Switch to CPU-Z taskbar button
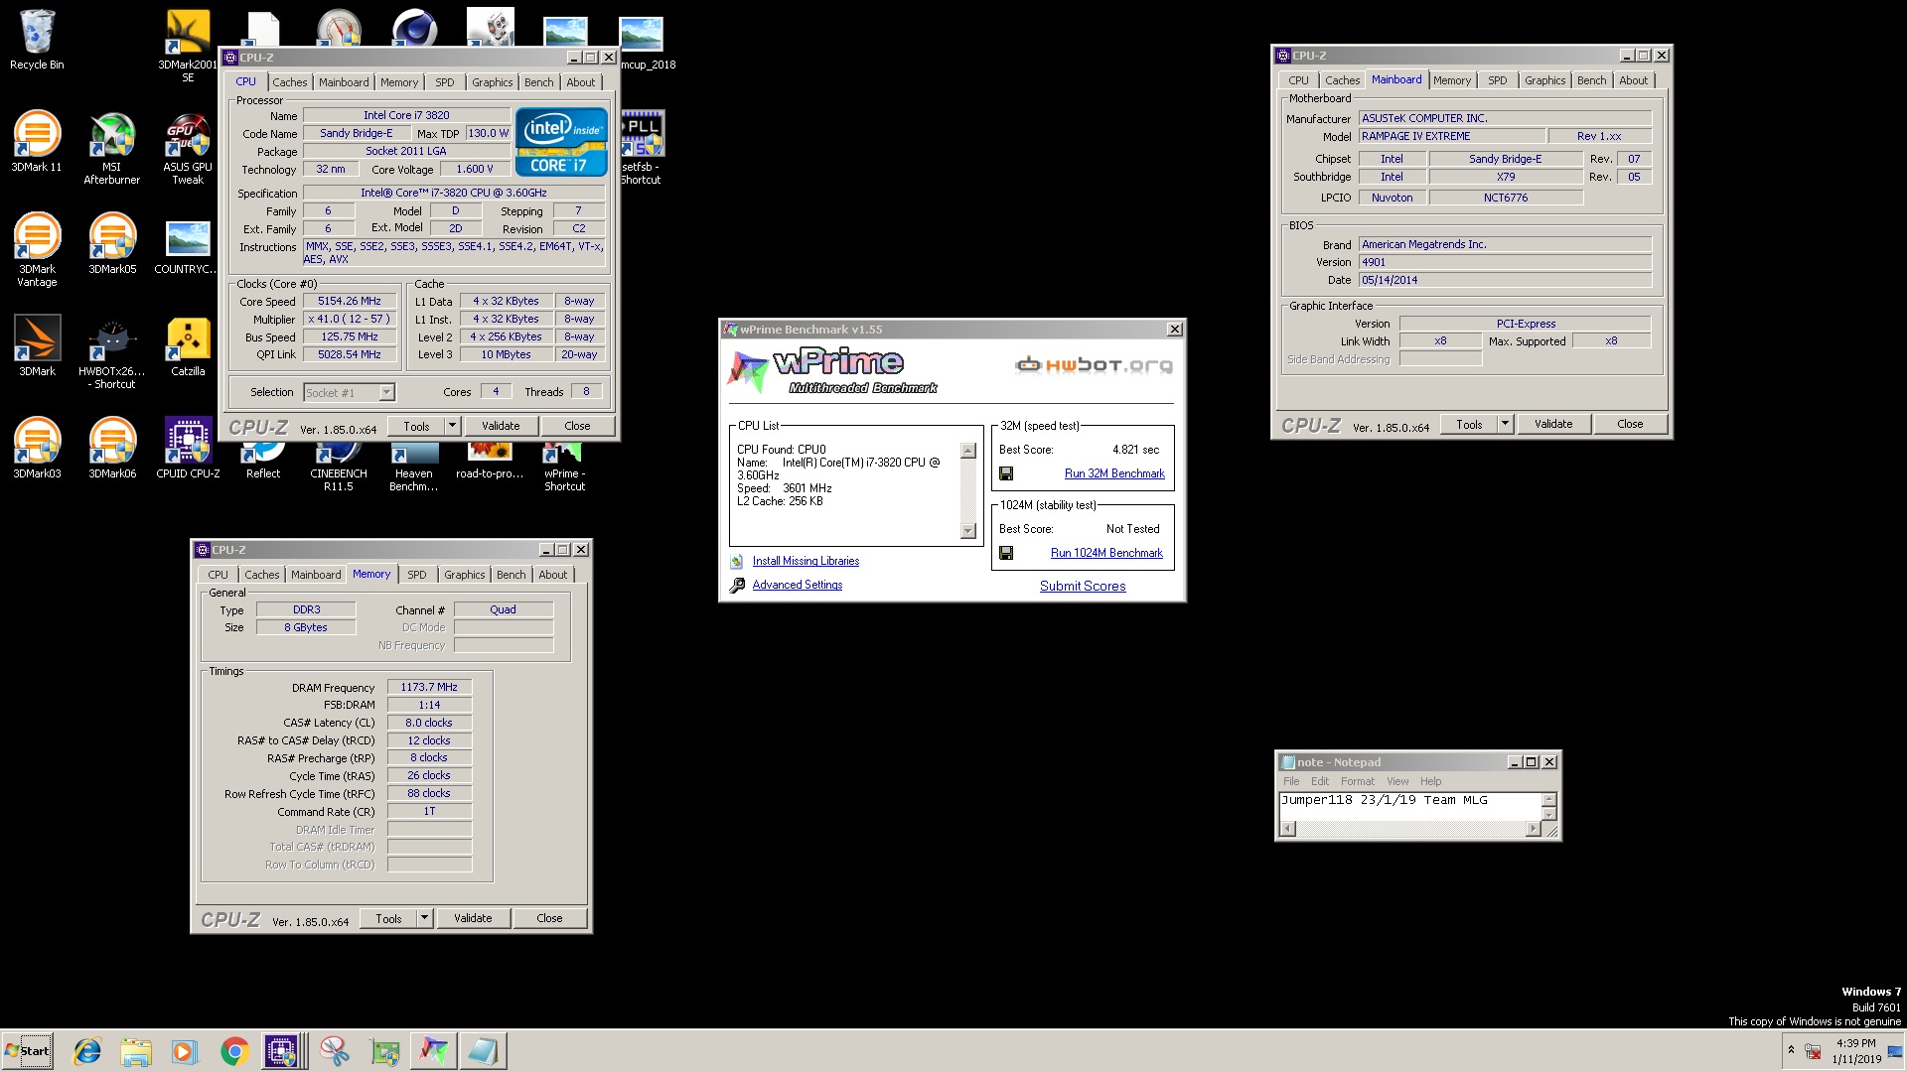The width and height of the screenshot is (1907, 1072). coord(282,1051)
